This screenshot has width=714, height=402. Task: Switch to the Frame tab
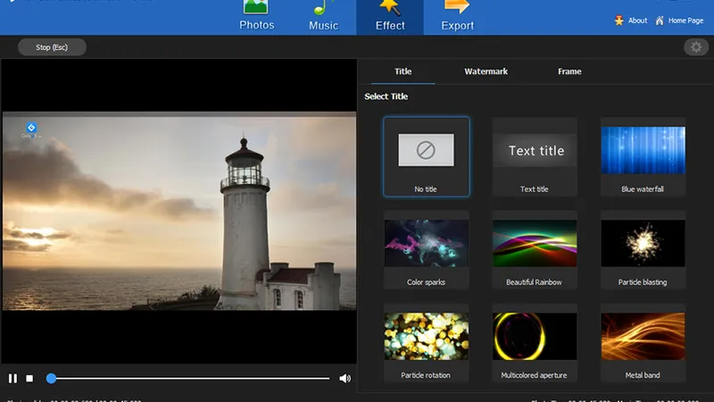[x=569, y=71]
